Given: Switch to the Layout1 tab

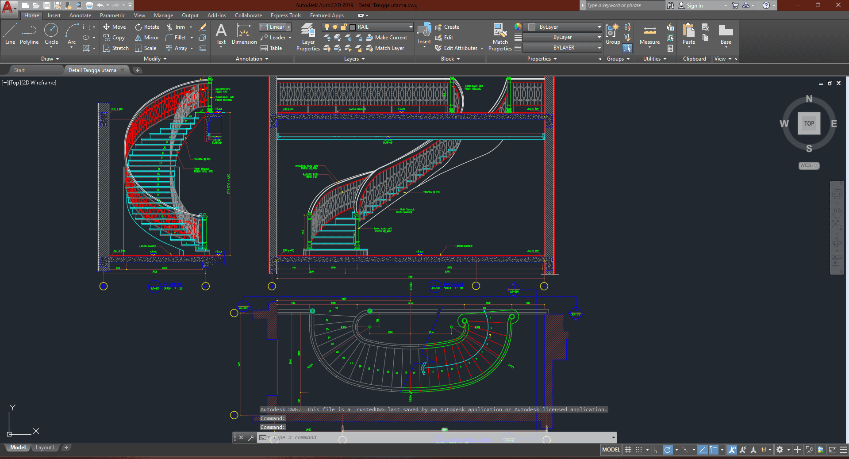Looking at the screenshot, I should (x=45, y=448).
